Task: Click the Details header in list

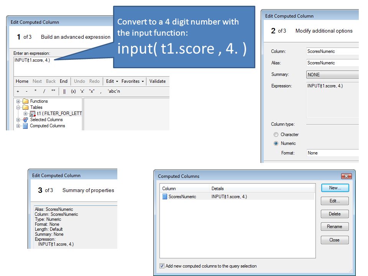Action: (262, 189)
